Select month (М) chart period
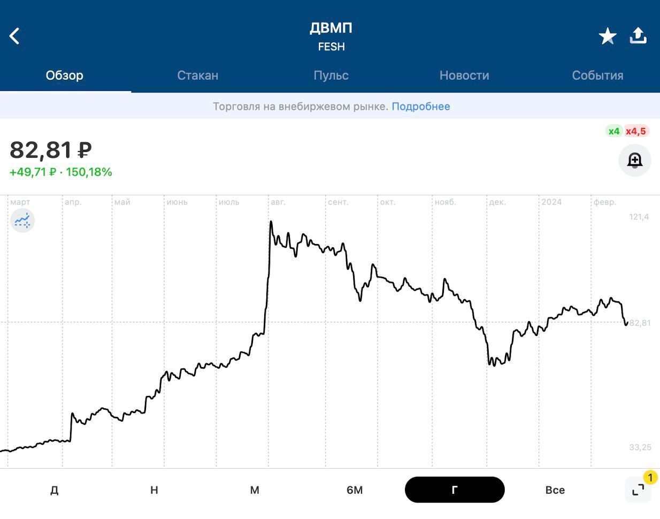 [255, 490]
